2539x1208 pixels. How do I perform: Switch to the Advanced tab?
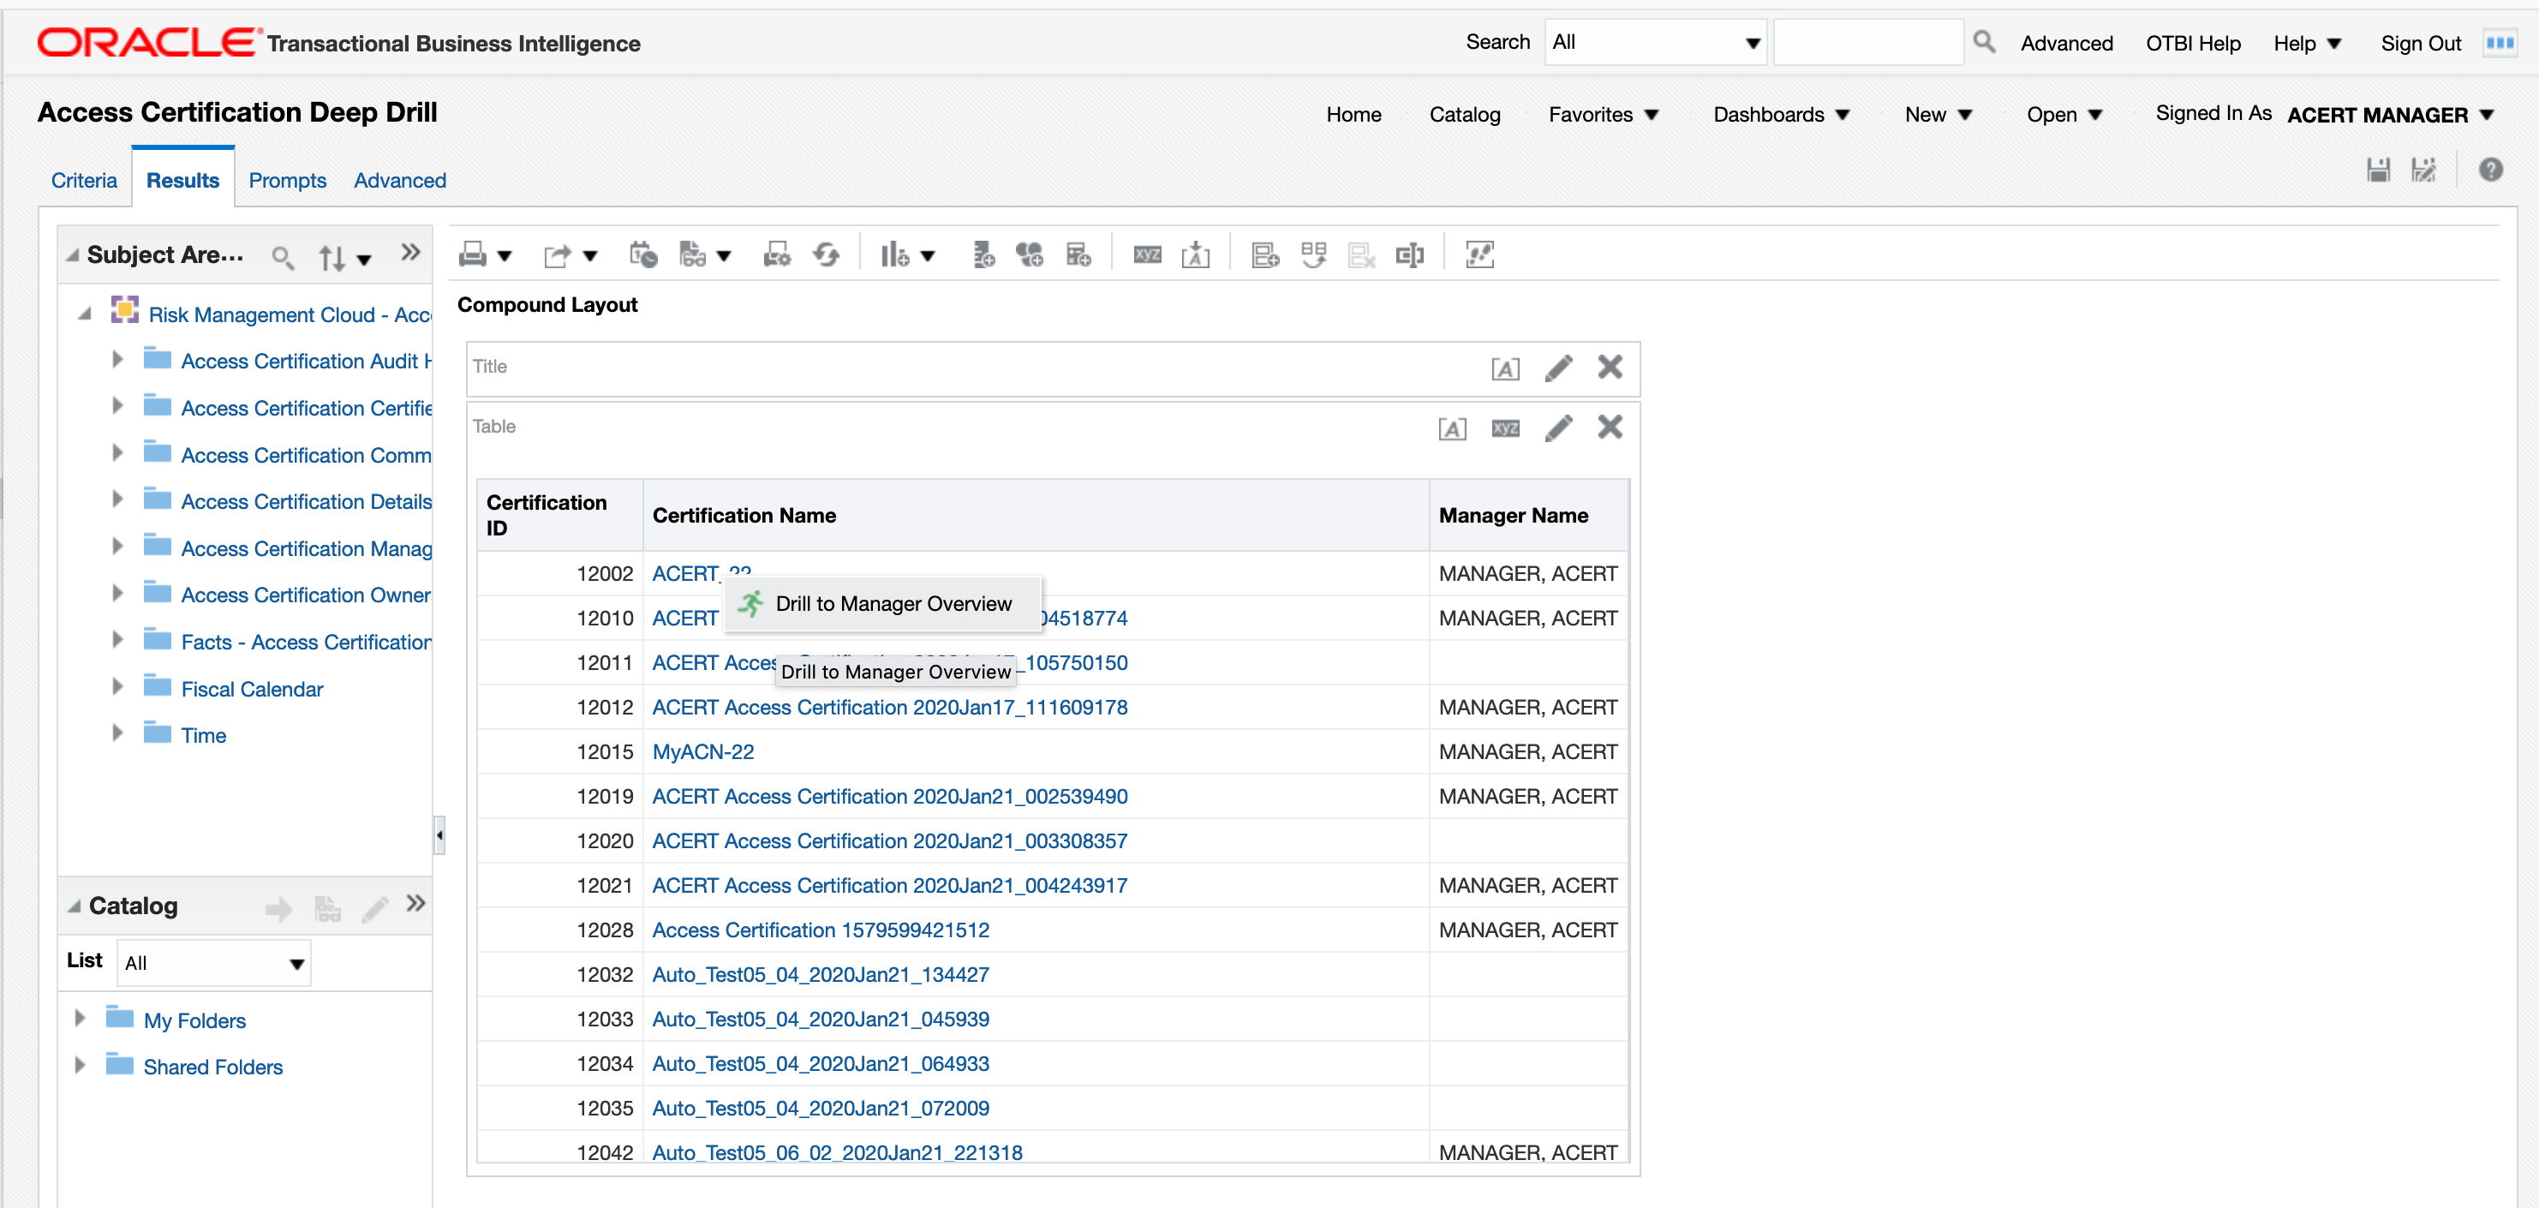click(400, 181)
